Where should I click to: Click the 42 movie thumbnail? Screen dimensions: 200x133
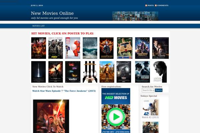pyautogui.click(x=150, y=107)
